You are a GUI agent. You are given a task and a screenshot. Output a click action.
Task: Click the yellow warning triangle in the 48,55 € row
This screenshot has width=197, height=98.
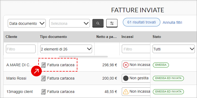[126, 92]
